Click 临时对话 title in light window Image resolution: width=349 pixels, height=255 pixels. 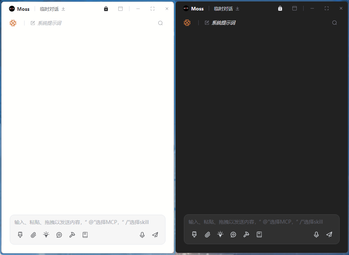[x=49, y=9]
